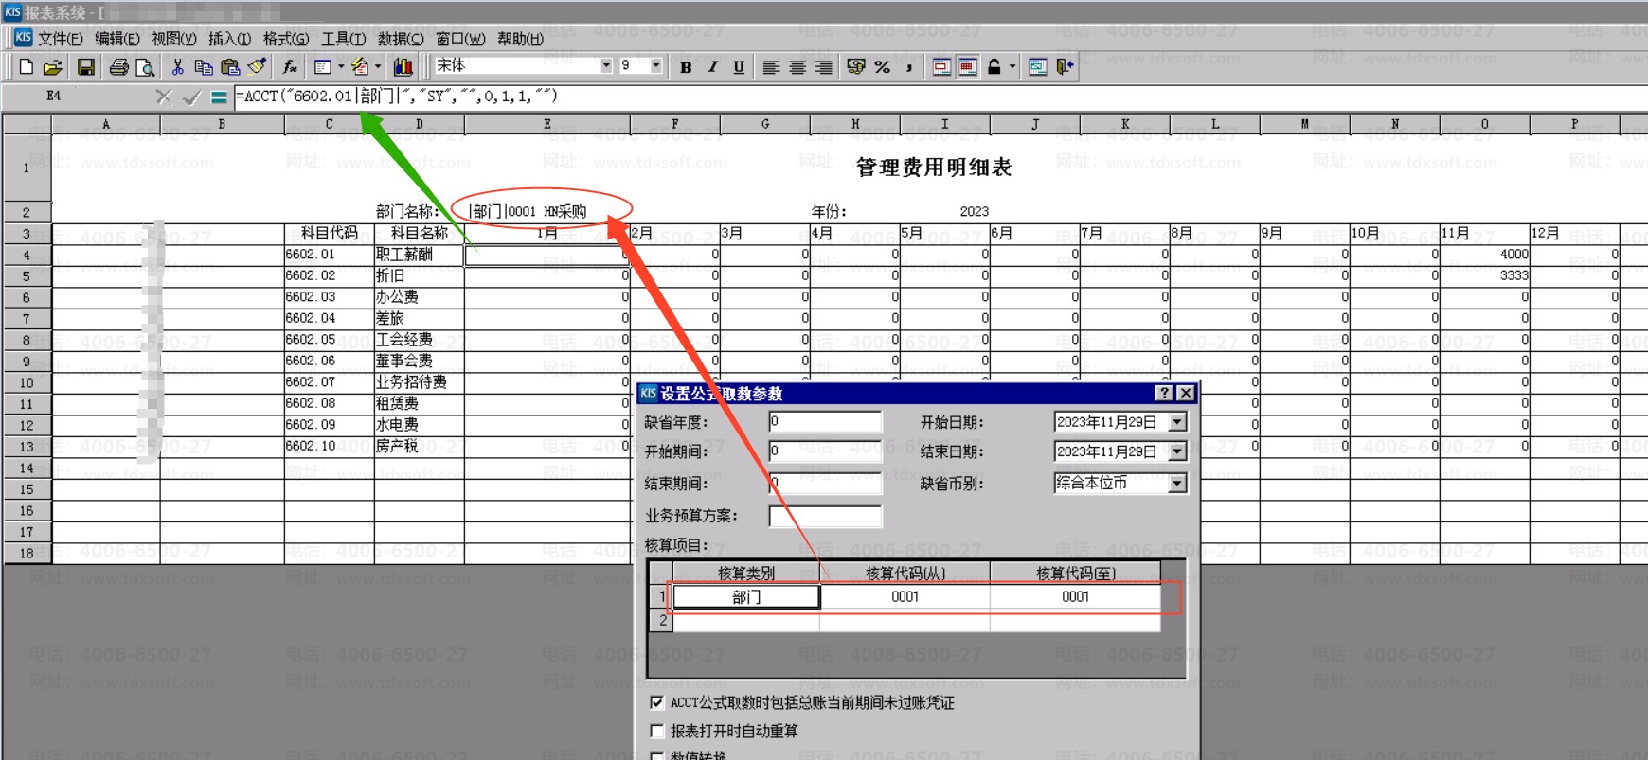Open the 宋体 font name dropdown
The image size is (1648, 760).
point(606,65)
